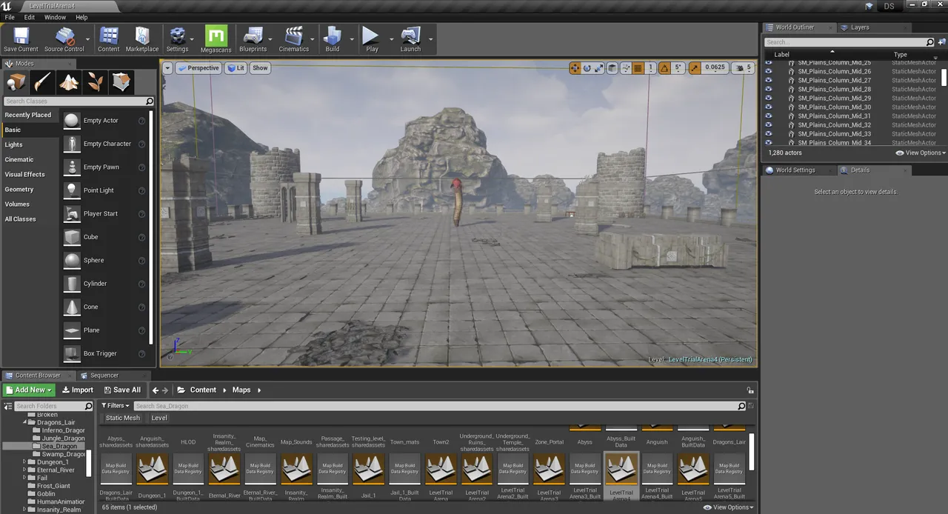Toggle the Static Mesh filter chip

[x=123, y=418]
